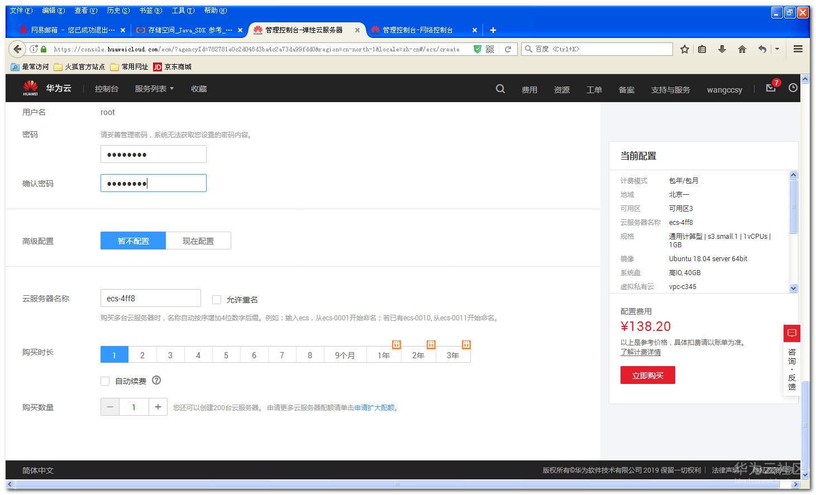The width and height of the screenshot is (816, 495).
Task: Close the 管理控制台-网络控制台 tab
Action: pyautogui.click(x=475, y=30)
